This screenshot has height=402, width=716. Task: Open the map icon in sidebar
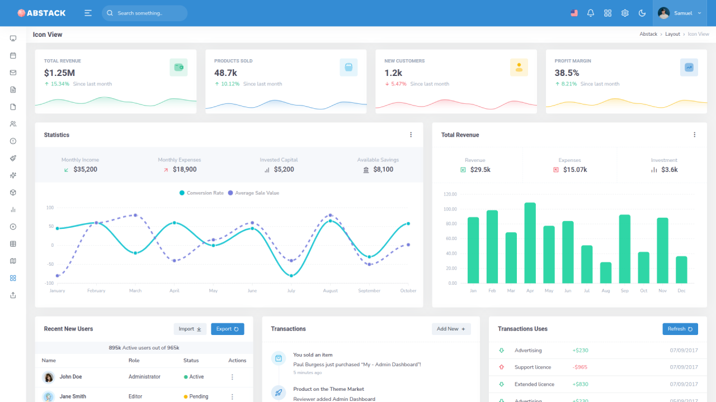pyautogui.click(x=13, y=261)
